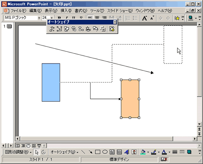Click the blue rectangle shape
203x164 pixels.
(51, 83)
